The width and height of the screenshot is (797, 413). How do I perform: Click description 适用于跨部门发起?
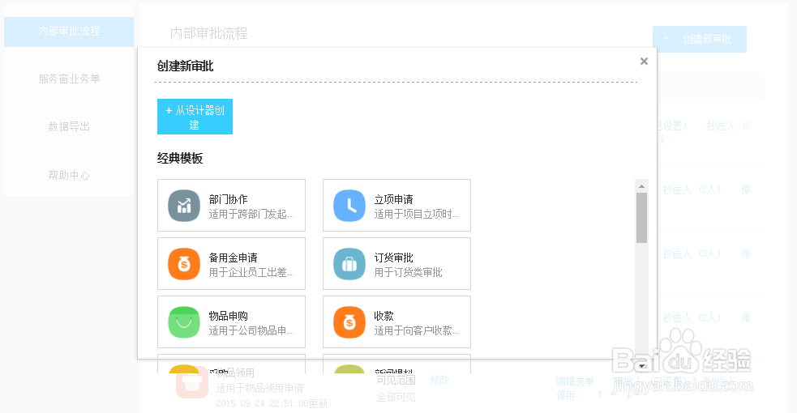point(251,214)
